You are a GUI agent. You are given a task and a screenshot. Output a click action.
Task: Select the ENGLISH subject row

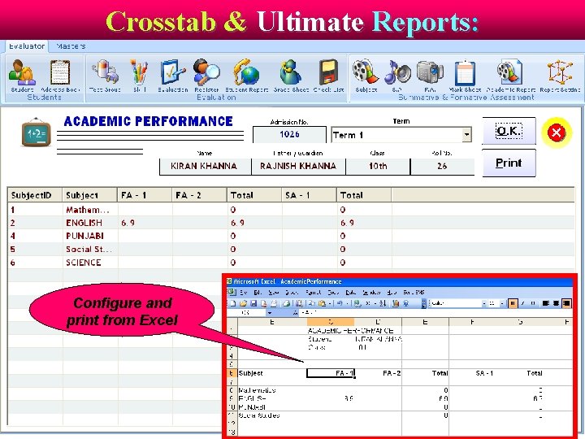pyautogui.click(x=291, y=223)
